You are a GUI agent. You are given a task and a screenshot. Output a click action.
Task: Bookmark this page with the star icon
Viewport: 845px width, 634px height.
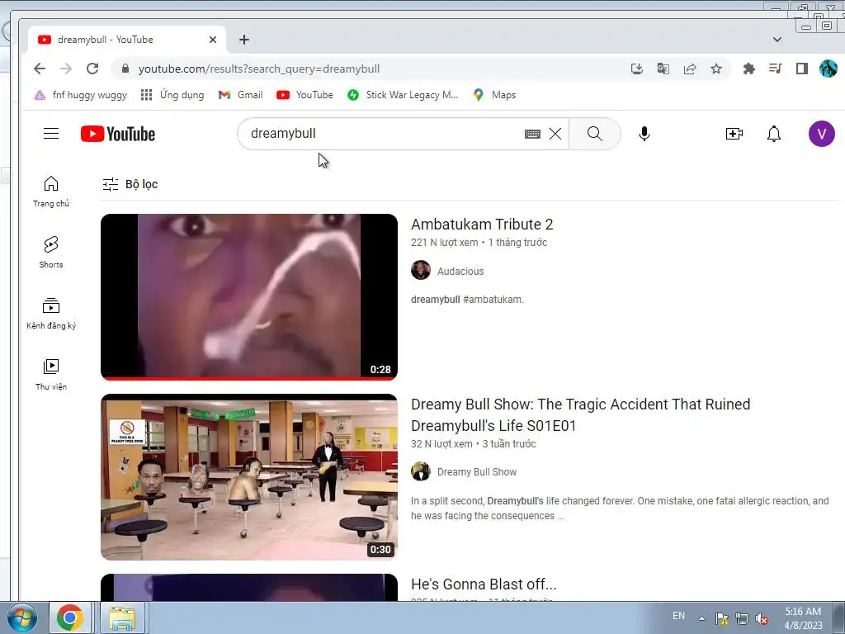(x=715, y=69)
